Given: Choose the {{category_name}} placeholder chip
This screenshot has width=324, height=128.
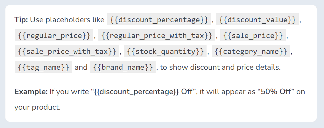Looking at the screenshot, I should point(250,51).
